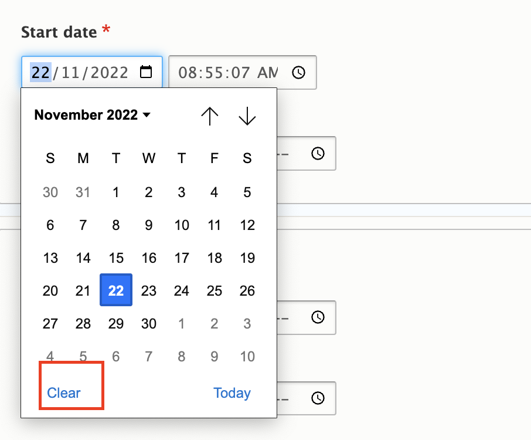531x440 pixels.
Task: Go to next month with down arrow
Action: coord(247,116)
